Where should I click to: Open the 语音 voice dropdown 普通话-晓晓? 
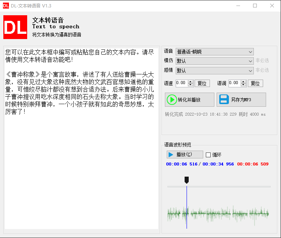click(x=214, y=52)
